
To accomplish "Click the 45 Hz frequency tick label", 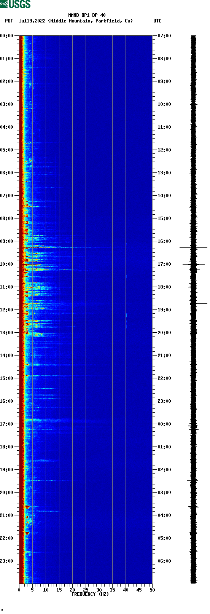I will pos(139,590).
